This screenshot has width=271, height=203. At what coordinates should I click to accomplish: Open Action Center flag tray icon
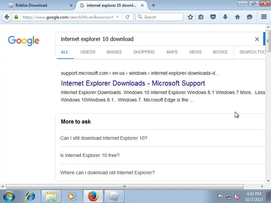(220, 197)
